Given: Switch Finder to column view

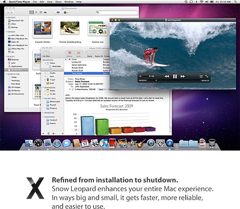Looking at the screenshot, I should pyautogui.click(x=41, y=12).
